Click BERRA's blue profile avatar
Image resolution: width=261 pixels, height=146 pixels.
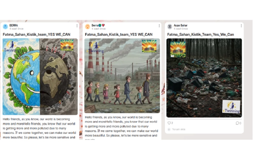pos(5,27)
